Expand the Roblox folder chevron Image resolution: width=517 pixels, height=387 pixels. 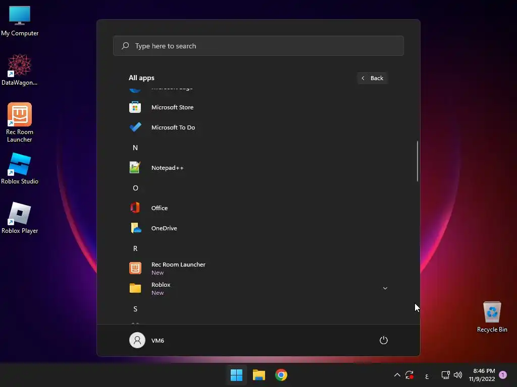[x=385, y=288]
